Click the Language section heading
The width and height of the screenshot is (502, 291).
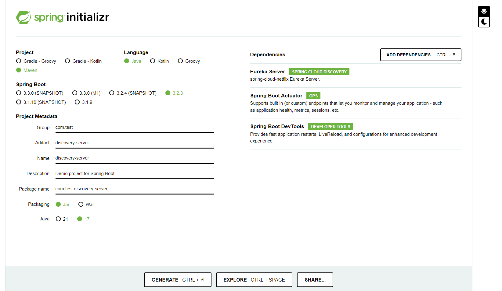pyautogui.click(x=136, y=53)
